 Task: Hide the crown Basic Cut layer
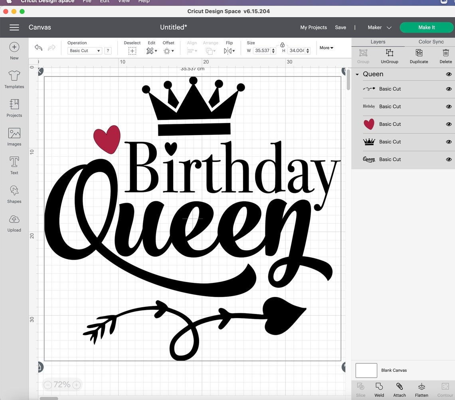(449, 142)
